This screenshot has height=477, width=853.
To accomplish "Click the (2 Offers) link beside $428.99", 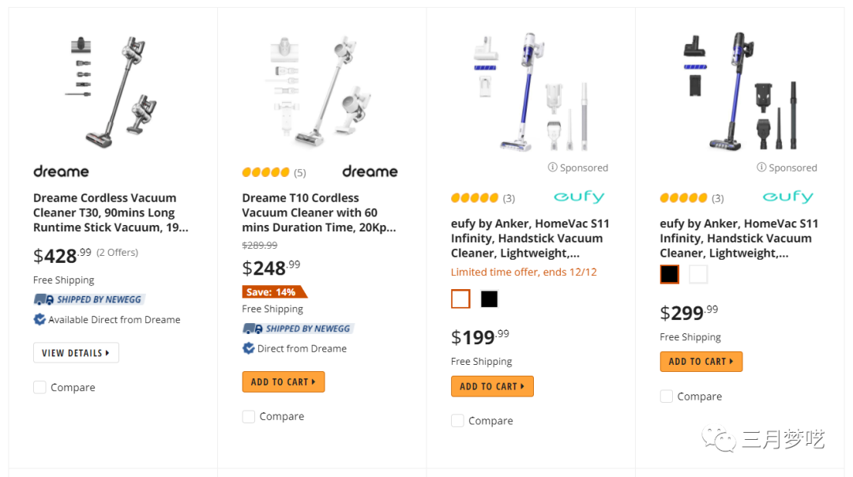I will point(117,253).
